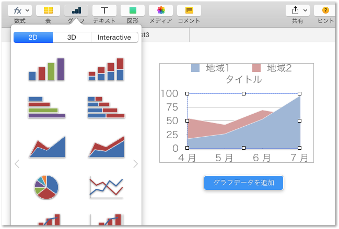Open the メディア media browser
339x229 pixels.
click(x=161, y=10)
